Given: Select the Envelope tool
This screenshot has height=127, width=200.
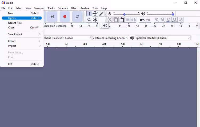Looking at the screenshot, I should [x=95, y=14].
